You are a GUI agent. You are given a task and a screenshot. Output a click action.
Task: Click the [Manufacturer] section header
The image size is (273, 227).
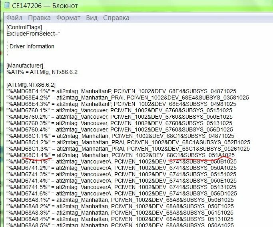click(25, 66)
